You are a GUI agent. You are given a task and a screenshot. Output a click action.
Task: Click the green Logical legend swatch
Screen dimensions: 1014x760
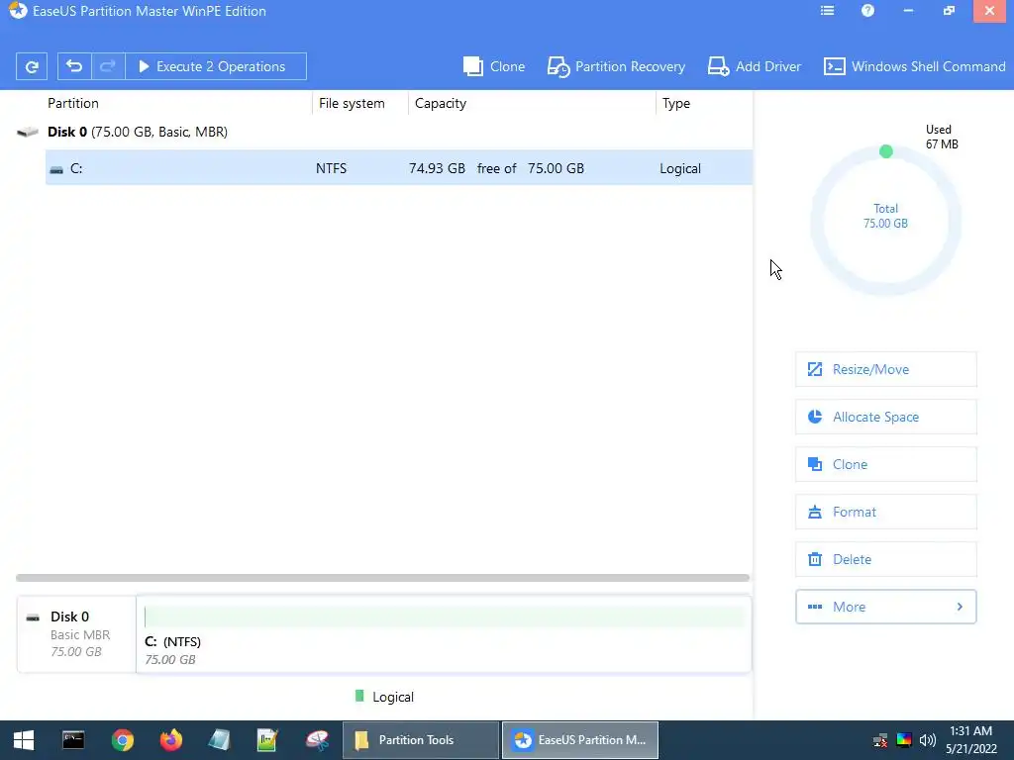359,696
